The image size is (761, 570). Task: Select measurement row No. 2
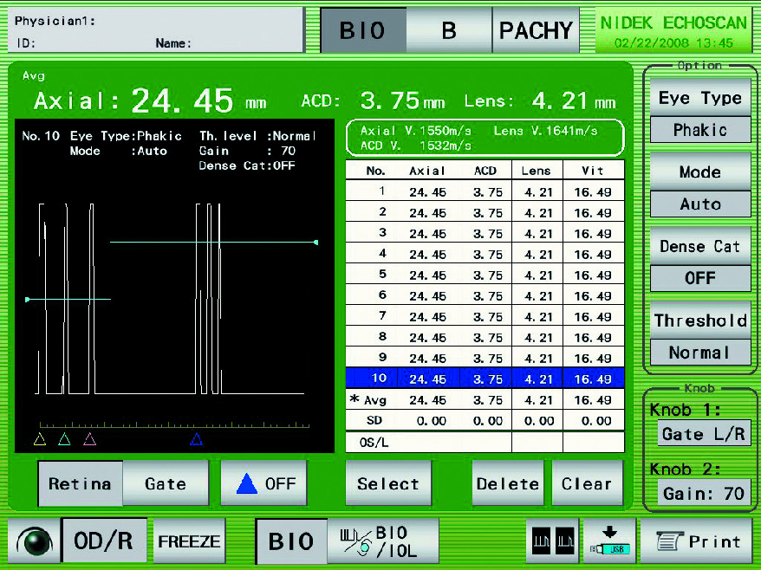pos(485,212)
